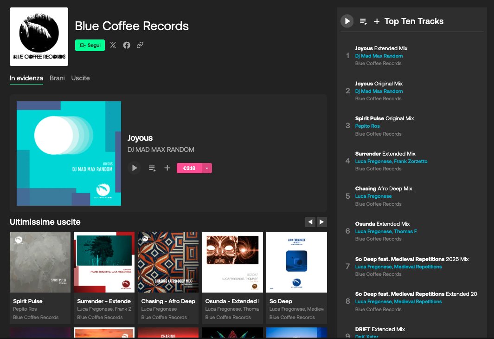Show next latest releases with right arrow
Screen dimensions: 494x339
pyautogui.click(x=321, y=222)
